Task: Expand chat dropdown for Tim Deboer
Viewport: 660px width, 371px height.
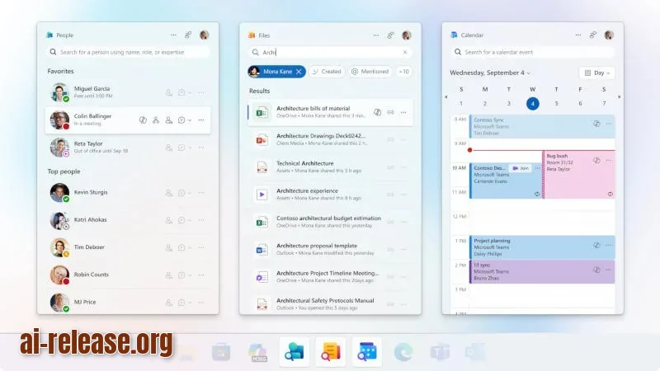Action: pyautogui.click(x=190, y=247)
